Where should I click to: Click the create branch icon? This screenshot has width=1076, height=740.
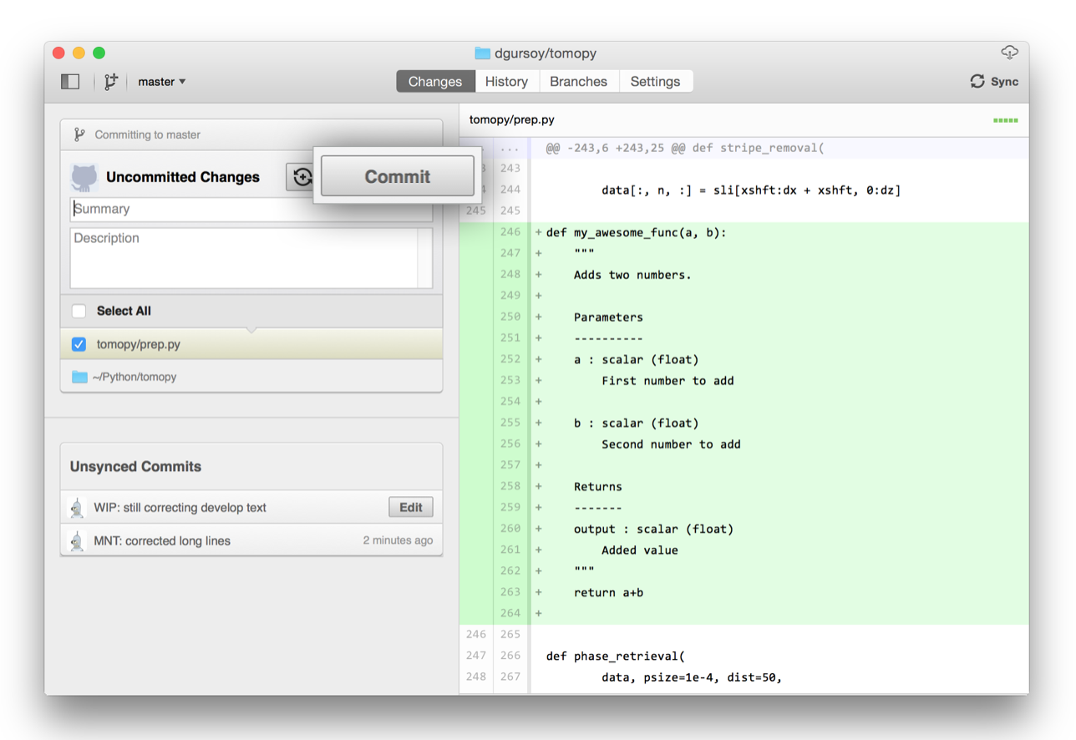tap(110, 81)
